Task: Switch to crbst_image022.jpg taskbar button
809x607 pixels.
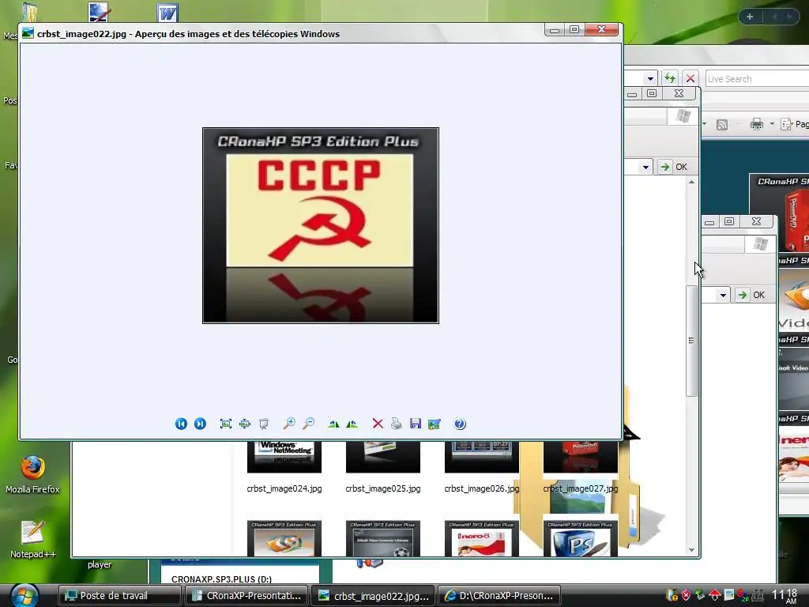Action: coord(374,596)
